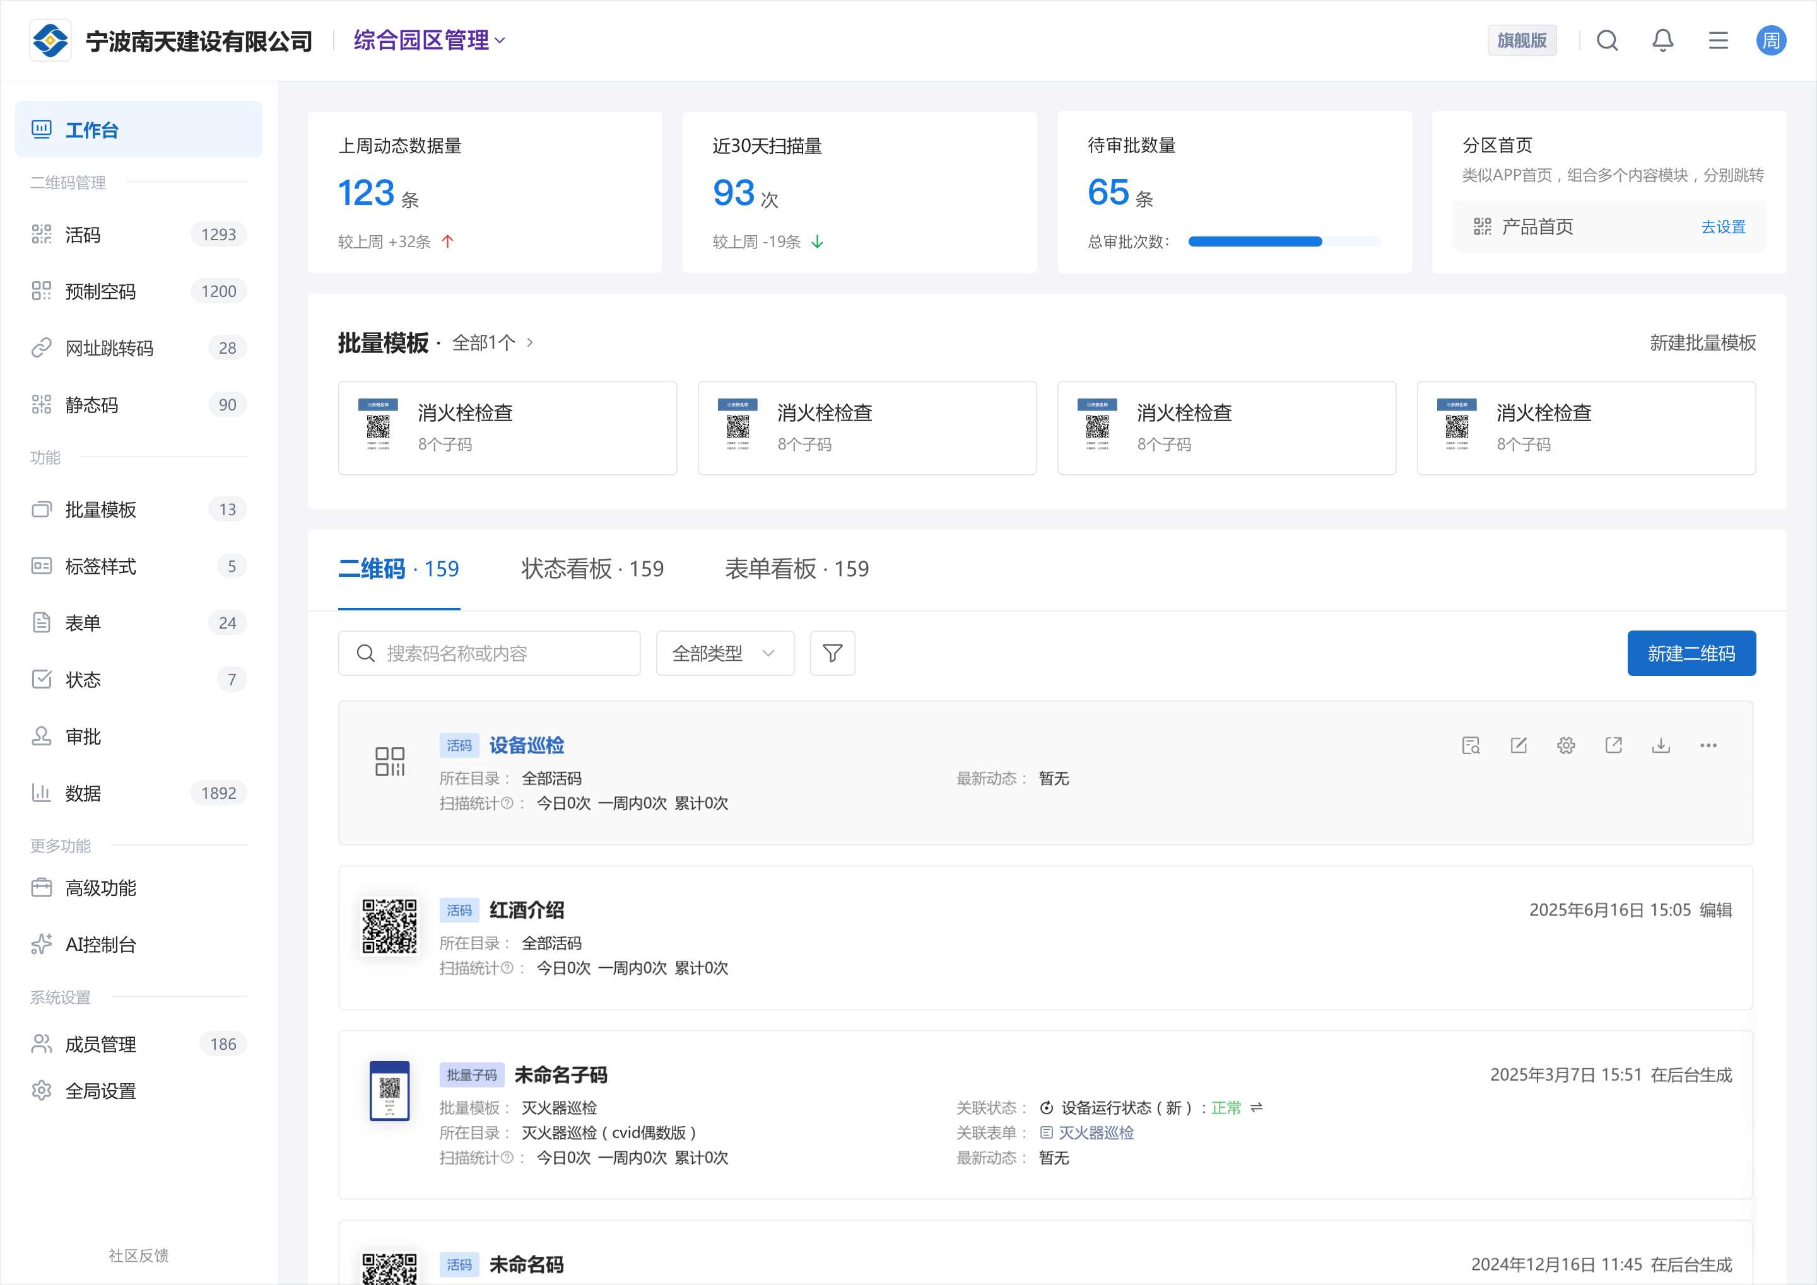Screen dimensions: 1817x1285
Task: Click the 总审批次数 progress bar
Action: 1284,241
